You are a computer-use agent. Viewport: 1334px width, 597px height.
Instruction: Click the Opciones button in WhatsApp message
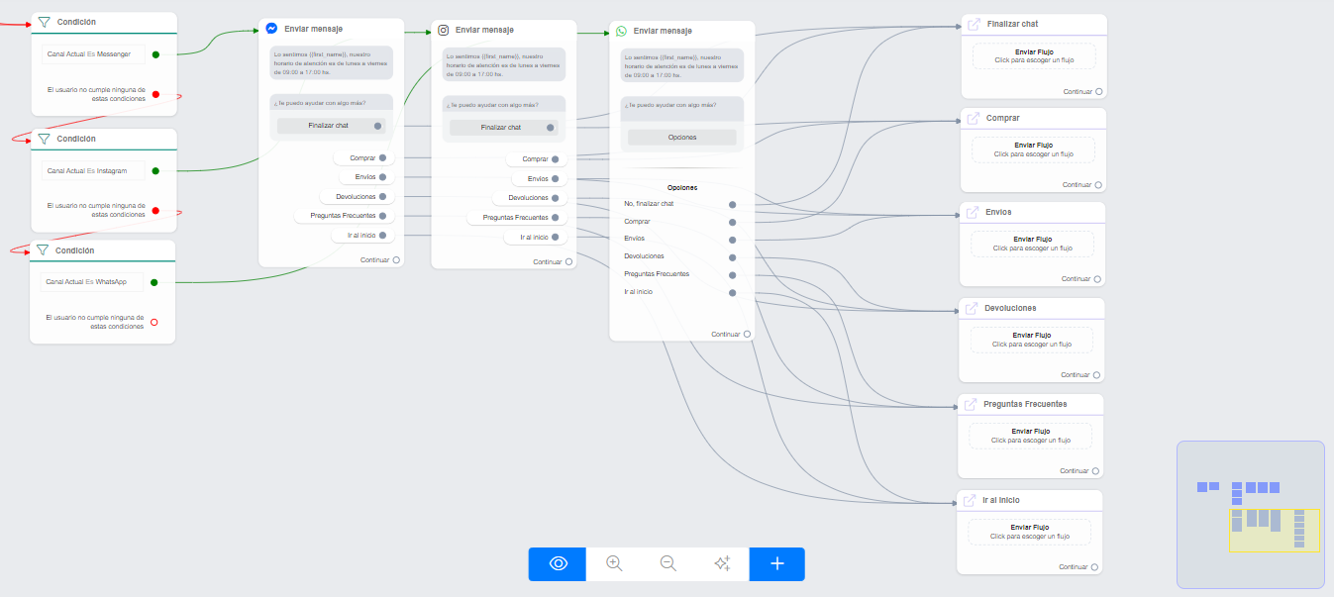(x=682, y=138)
